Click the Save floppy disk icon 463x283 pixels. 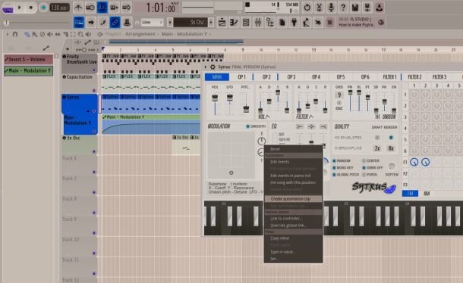pos(355,8)
